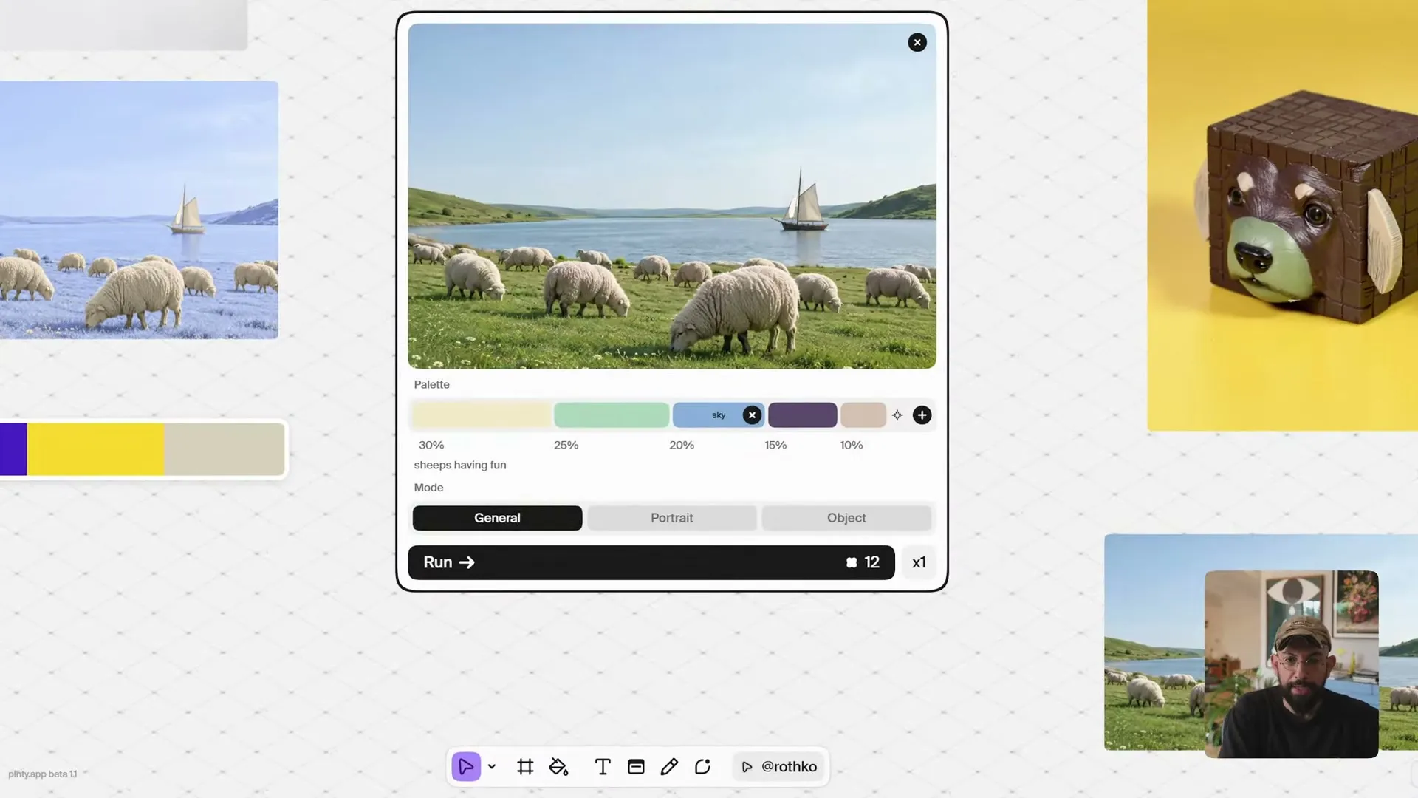Click the credits count 12 on Run bar

click(x=863, y=562)
